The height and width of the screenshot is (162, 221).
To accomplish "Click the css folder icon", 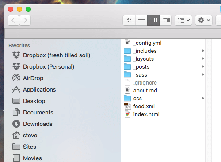I will point(127,98).
